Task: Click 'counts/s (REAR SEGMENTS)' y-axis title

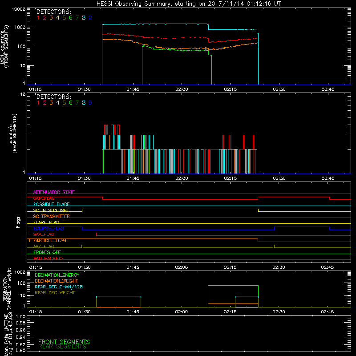Action: point(13,133)
